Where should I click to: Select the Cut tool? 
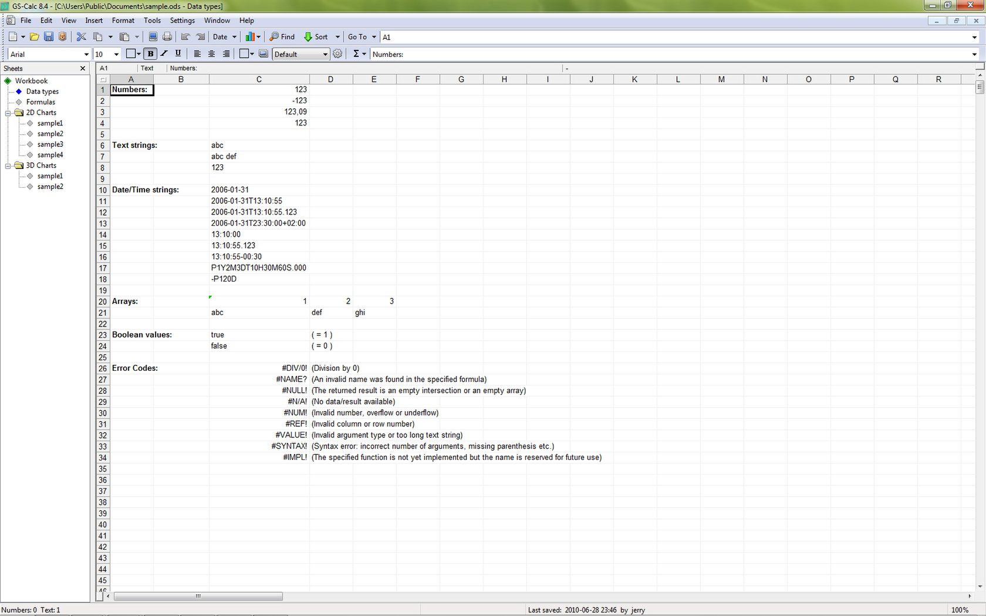coord(82,36)
